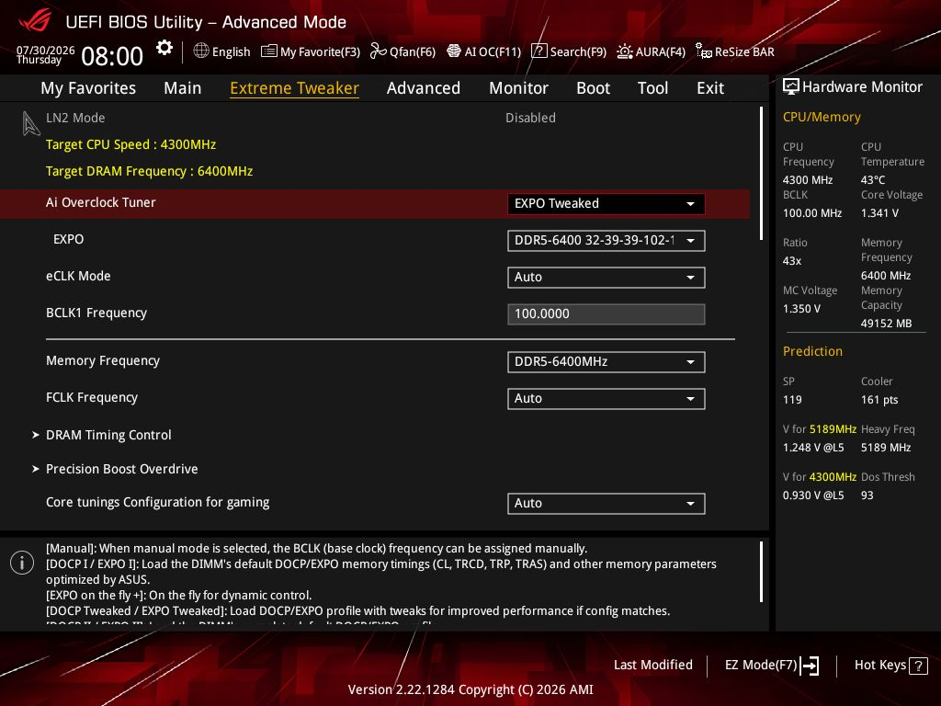Click the help description scrollbar

point(761,572)
